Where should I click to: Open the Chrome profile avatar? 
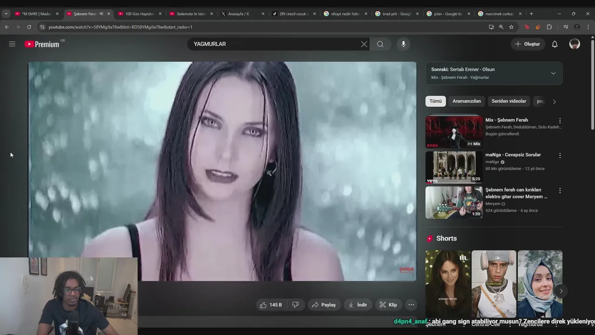click(577, 27)
